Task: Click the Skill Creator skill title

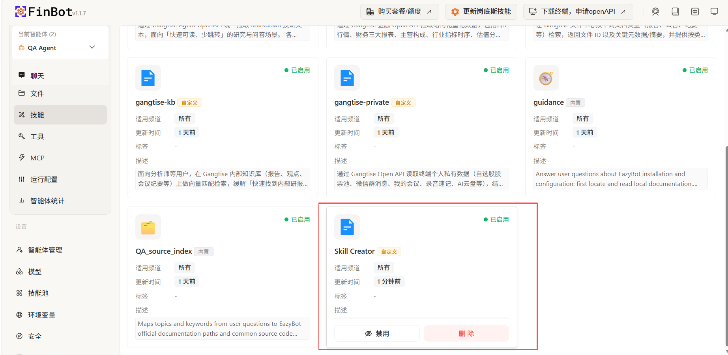Action: pos(354,251)
